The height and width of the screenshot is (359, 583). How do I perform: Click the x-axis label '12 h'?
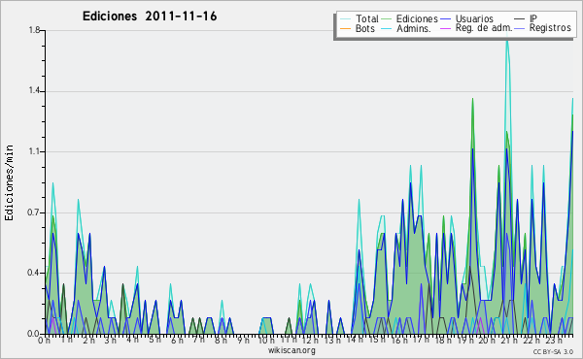(310, 341)
